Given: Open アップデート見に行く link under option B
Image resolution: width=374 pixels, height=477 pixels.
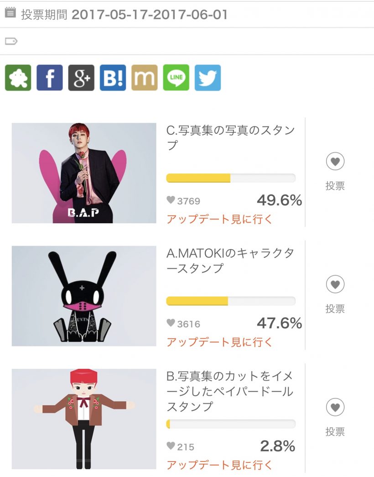Looking at the screenshot, I should [219, 465].
